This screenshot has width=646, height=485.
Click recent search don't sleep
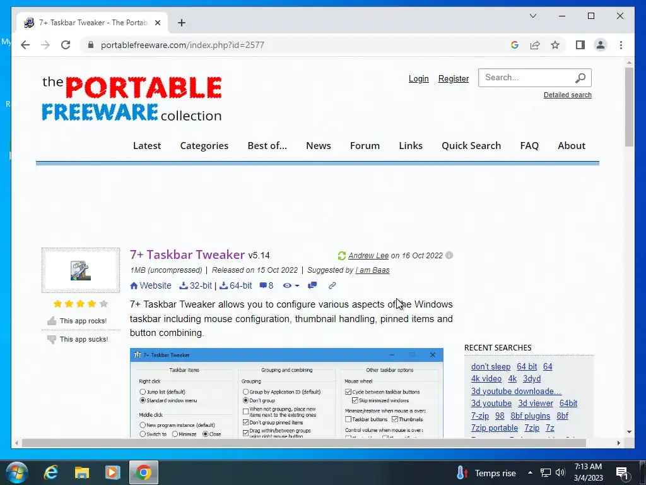click(491, 367)
